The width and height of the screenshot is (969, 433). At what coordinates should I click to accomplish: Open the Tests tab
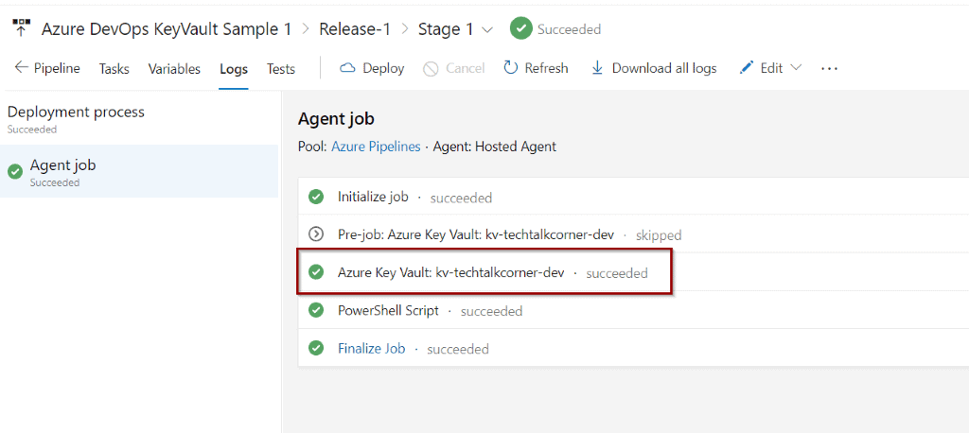coord(280,69)
